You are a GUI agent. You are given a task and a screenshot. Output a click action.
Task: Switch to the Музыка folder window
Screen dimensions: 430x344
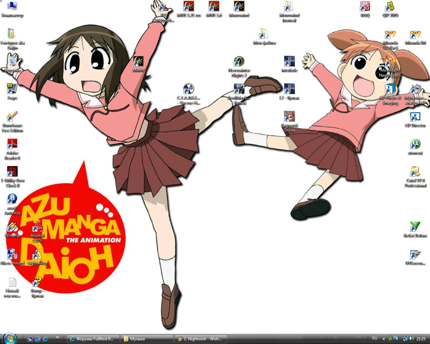147,339
